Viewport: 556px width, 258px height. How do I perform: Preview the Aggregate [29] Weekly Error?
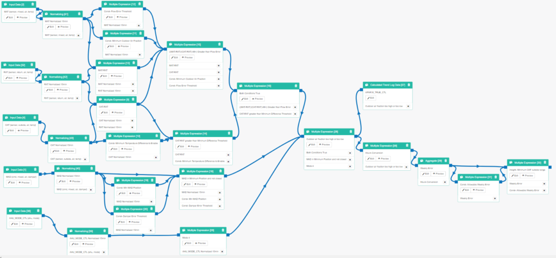pos(438,174)
